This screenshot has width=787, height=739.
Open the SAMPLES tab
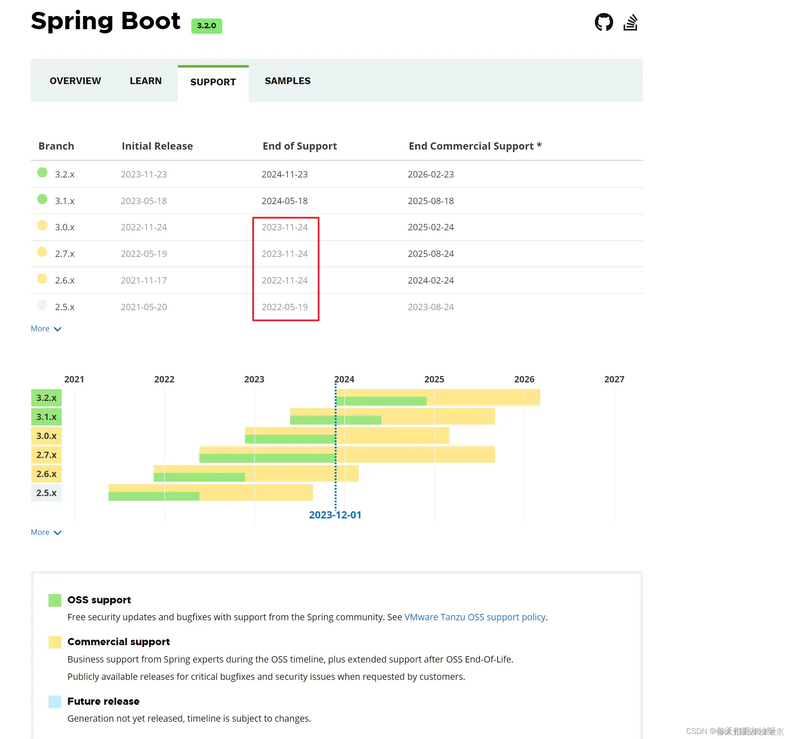click(288, 81)
